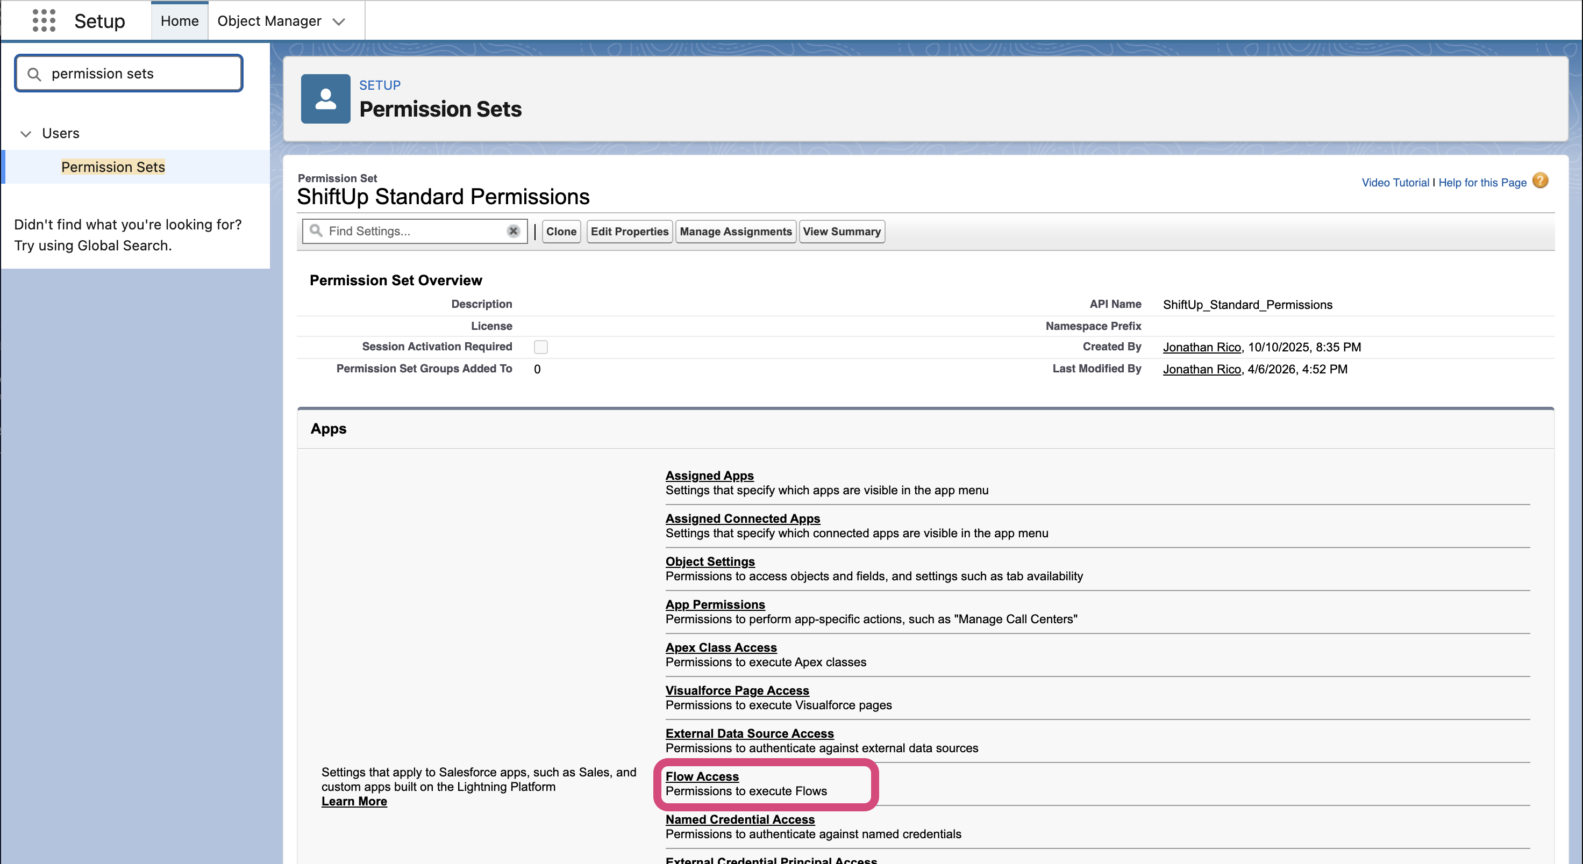Collapse the Users section chevron

click(x=26, y=134)
